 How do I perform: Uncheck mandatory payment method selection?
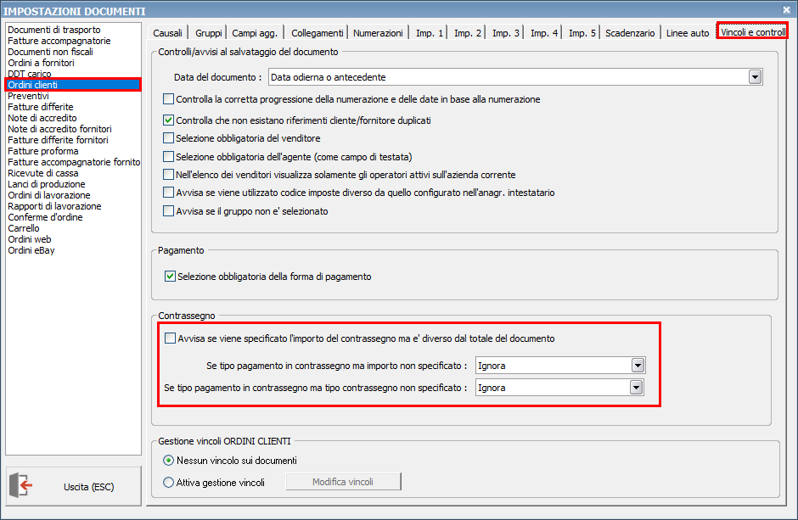point(170,277)
